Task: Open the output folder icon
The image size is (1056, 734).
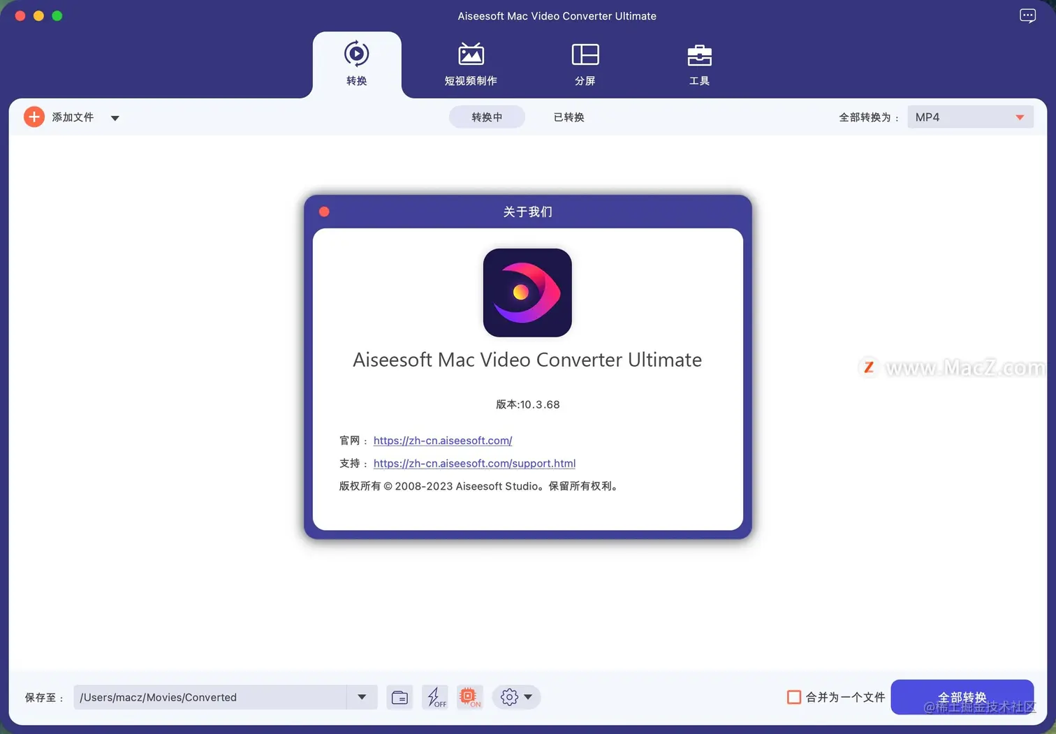Action: 399,697
